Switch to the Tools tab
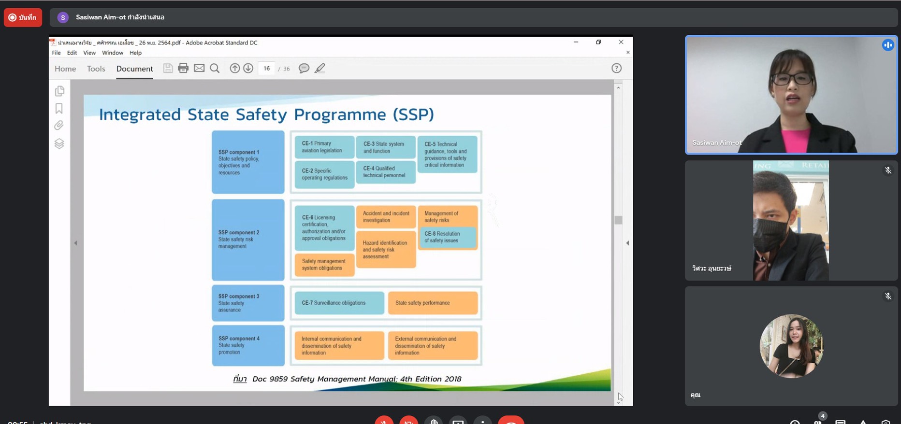 96,69
